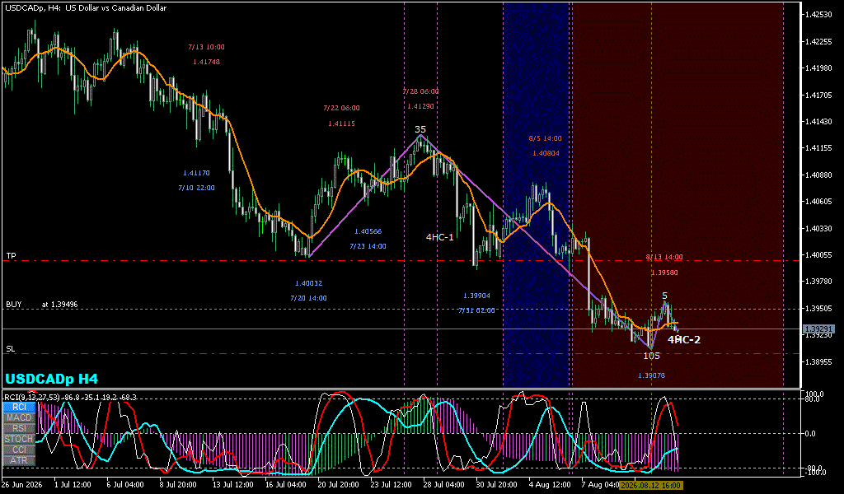Image resolution: width=844 pixels, height=494 pixels.
Task: Click the swing count label 105
Action: [x=651, y=356]
